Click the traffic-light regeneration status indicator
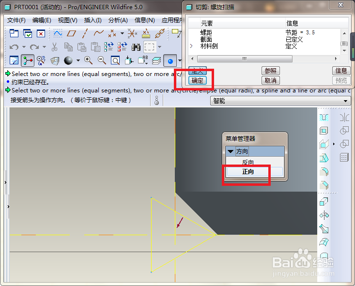 pyautogui.click(x=156, y=100)
